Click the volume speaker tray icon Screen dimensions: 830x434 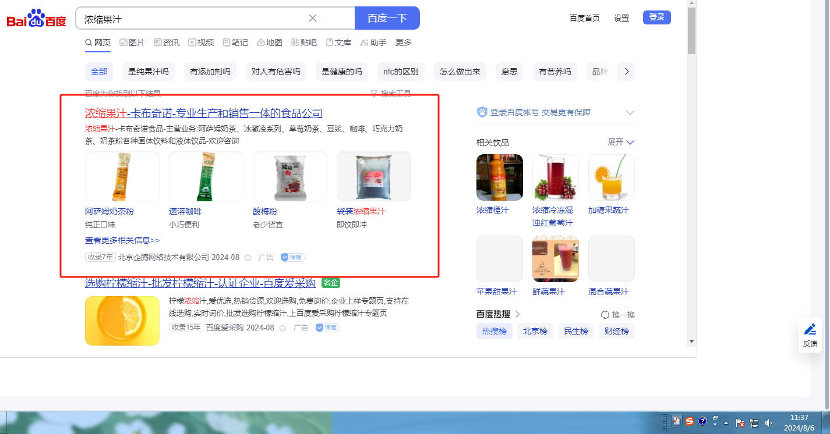click(x=769, y=423)
